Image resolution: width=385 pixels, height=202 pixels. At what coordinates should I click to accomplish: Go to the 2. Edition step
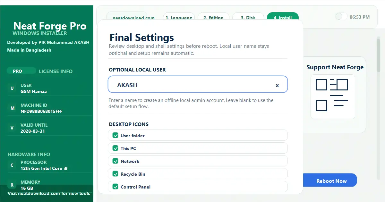tap(213, 17)
